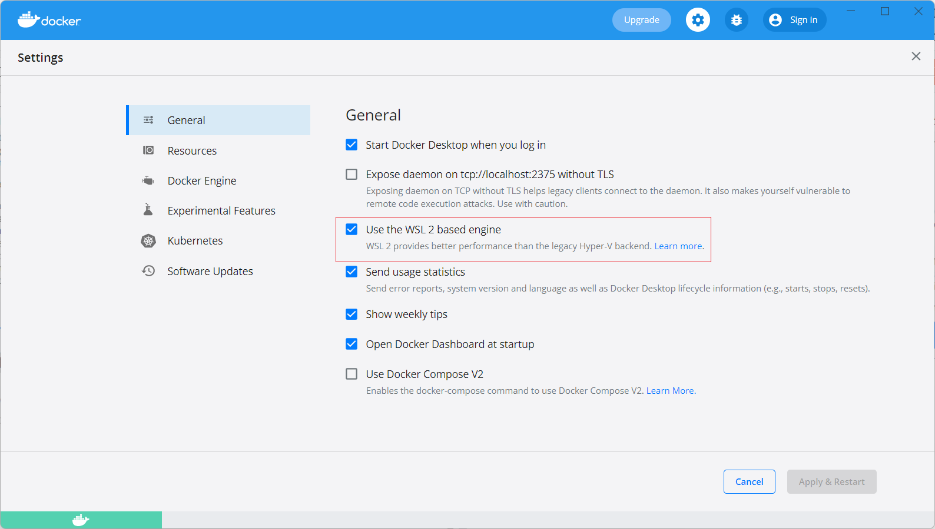The image size is (935, 529).
Task: Go to Kubernetes settings
Action: click(x=218, y=241)
